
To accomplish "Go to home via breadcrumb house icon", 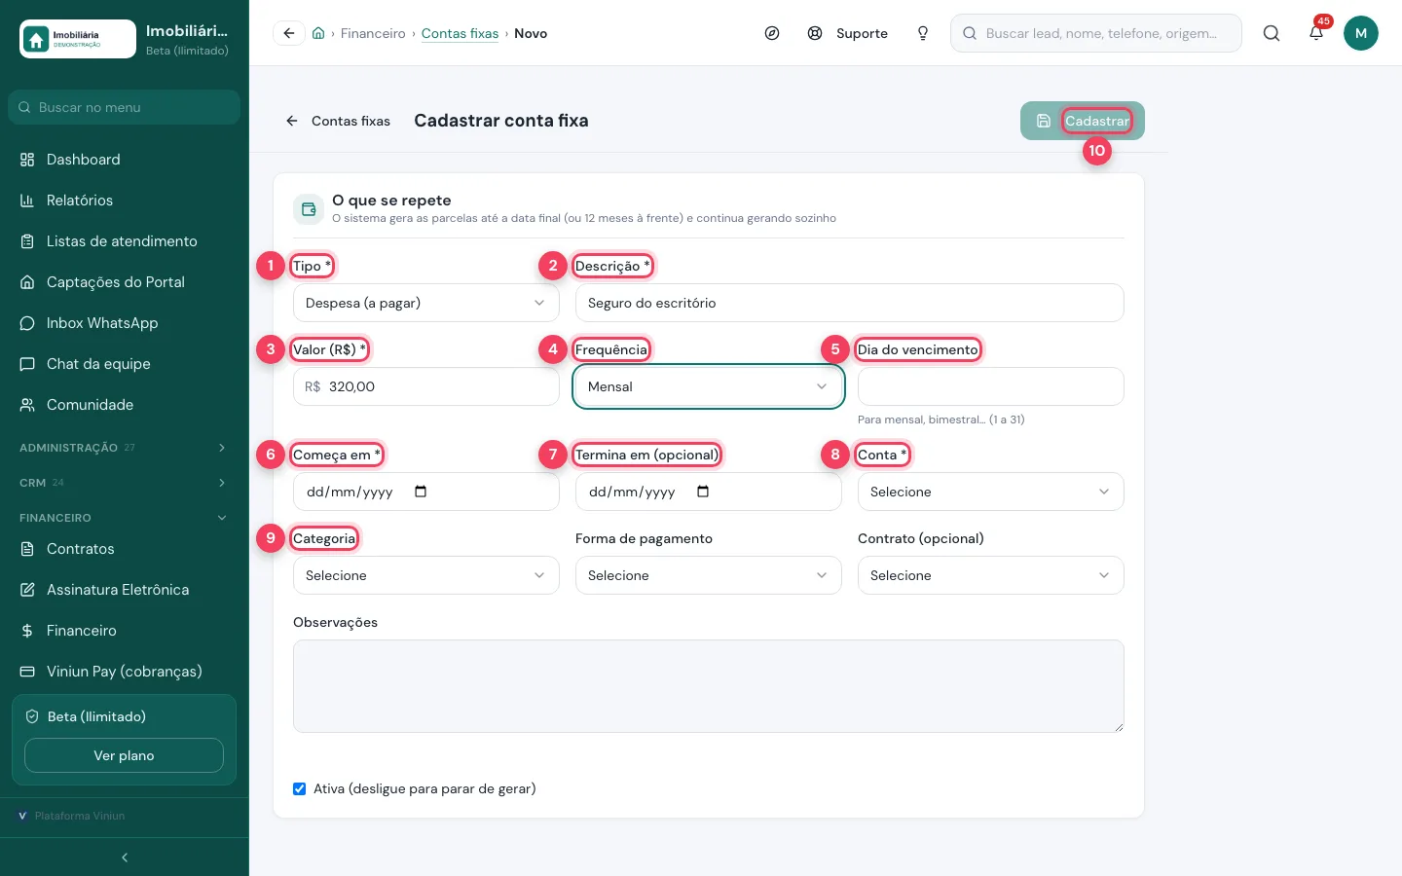I will (318, 33).
